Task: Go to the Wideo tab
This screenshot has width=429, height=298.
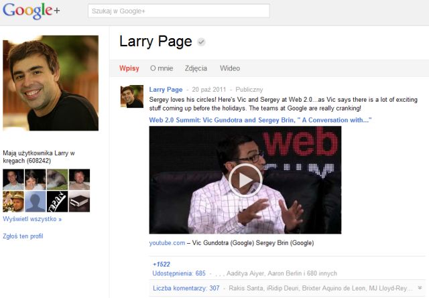Action: click(230, 68)
